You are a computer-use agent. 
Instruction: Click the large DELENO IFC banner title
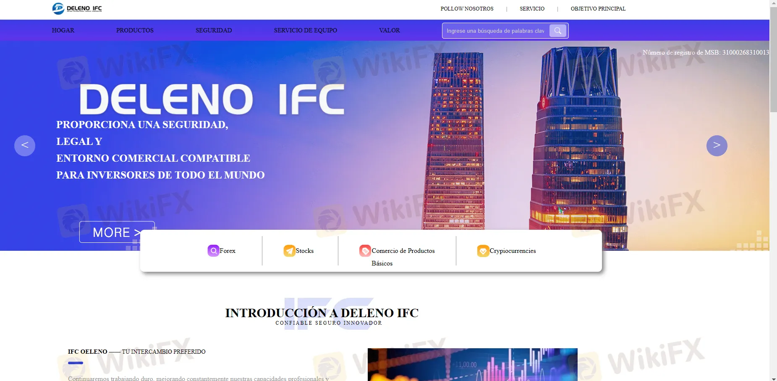[212, 99]
